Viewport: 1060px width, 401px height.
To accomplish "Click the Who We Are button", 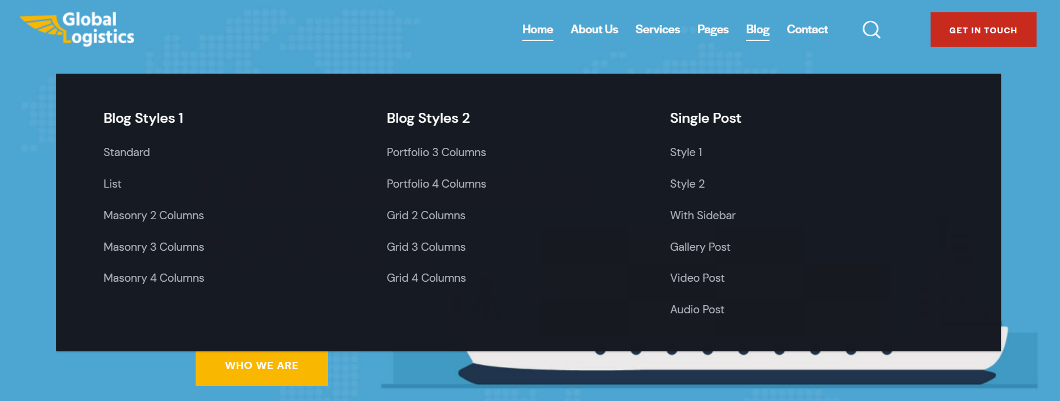I will tap(261, 366).
